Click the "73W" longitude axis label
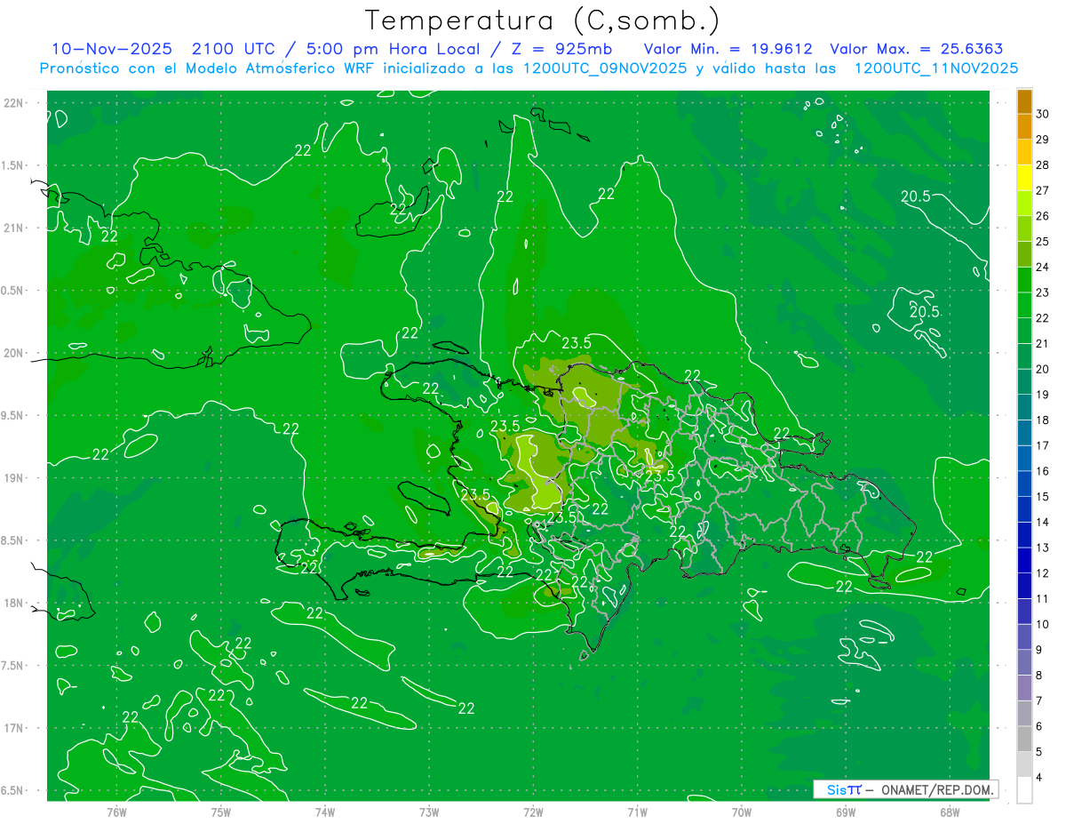The image size is (1066, 824). pos(429,812)
